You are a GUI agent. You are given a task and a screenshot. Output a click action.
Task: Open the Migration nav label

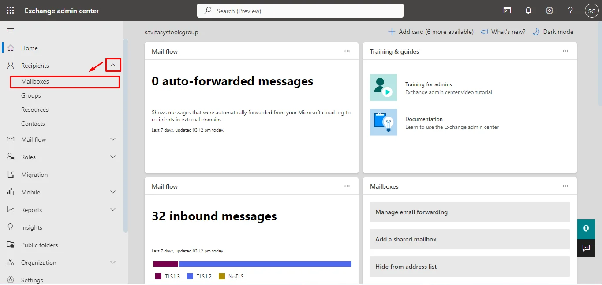(x=34, y=175)
